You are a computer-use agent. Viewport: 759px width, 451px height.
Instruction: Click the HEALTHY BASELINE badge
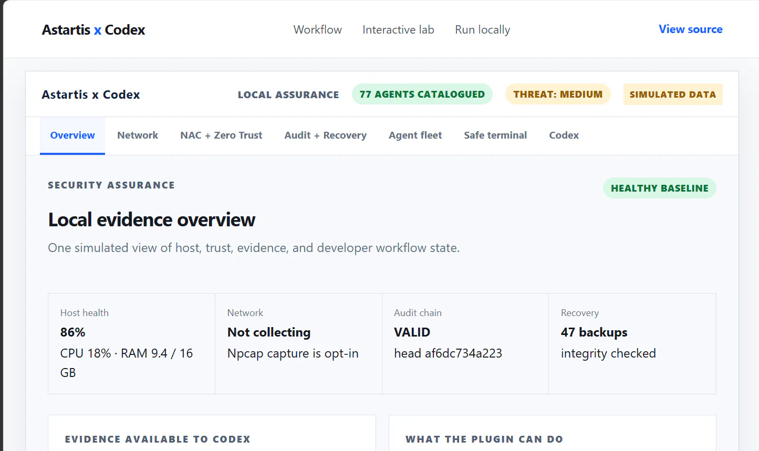point(660,188)
